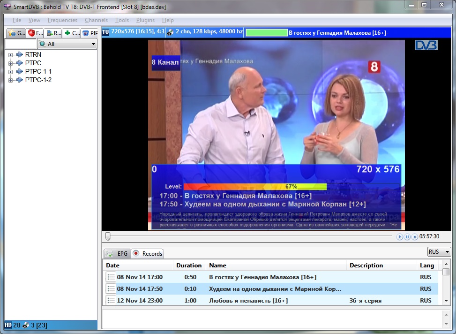Stop playback with the stop button

(x=415, y=237)
